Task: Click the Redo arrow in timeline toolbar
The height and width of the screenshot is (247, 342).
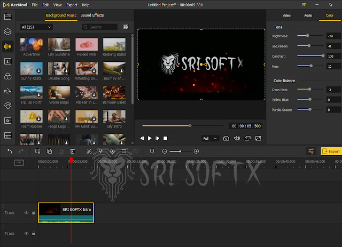Action: 21,151
